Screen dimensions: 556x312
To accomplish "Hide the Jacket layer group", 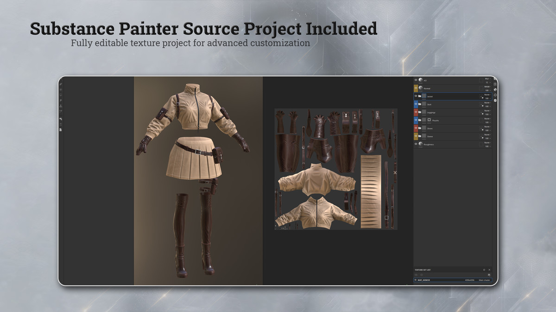I will point(416,96).
